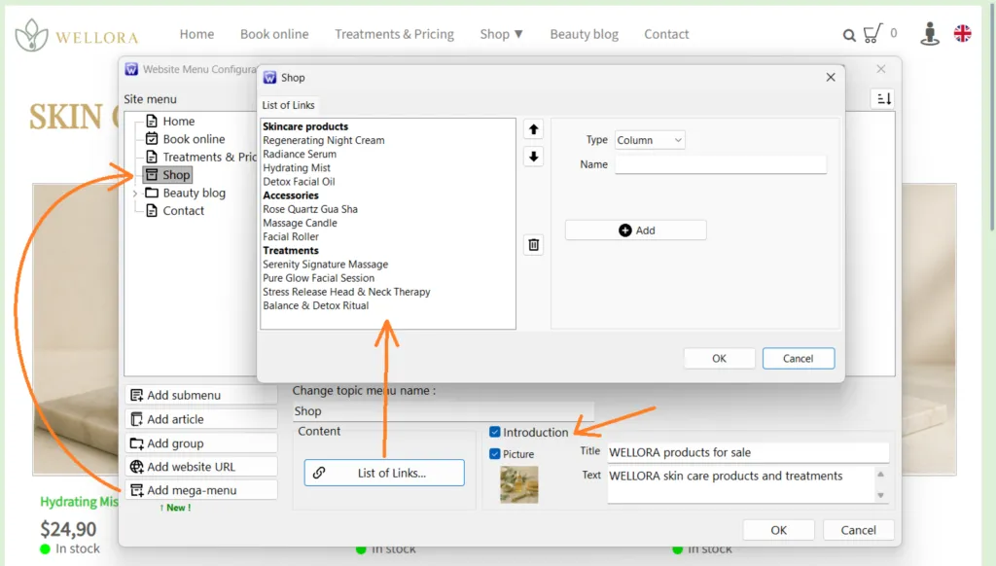
Task: Click the Add group folder icon
Action: pos(135,442)
